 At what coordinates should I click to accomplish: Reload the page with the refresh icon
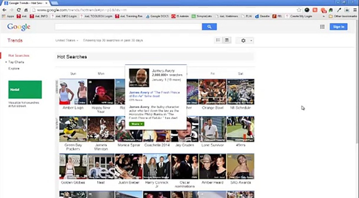click(19, 10)
